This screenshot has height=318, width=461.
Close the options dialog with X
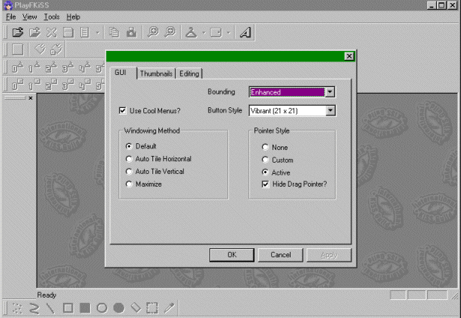tap(348, 56)
